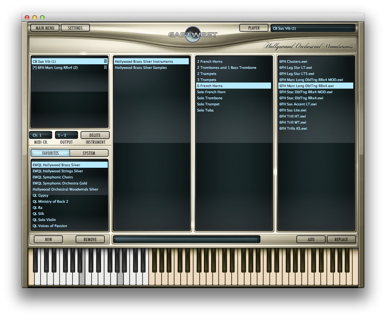Open the output dropdown set to 1 - 2

point(67,135)
